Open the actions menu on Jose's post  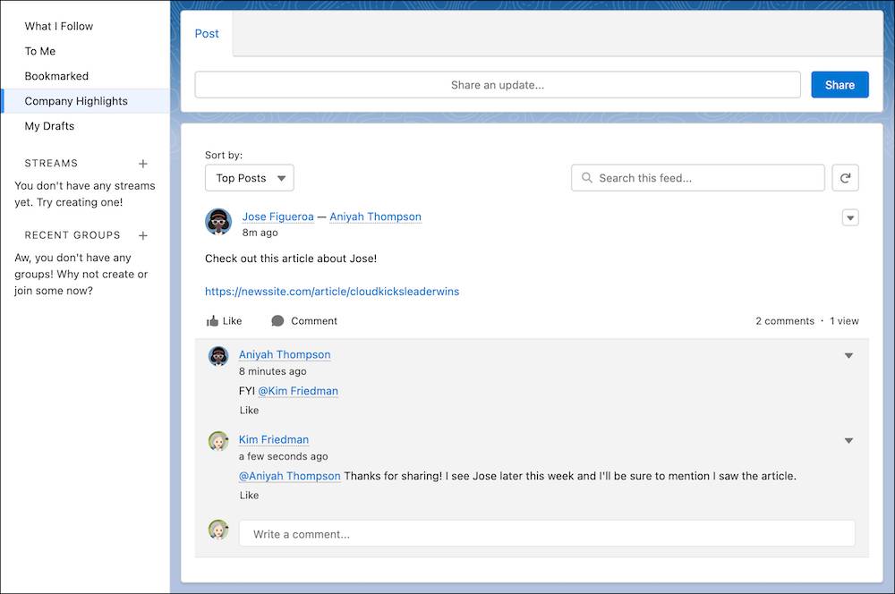pyautogui.click(x=849, y=217)
